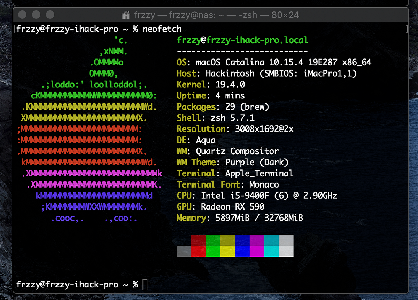The image size is (418, 300).
Task: Click the red color block in the palette
Action: tap(199, 246)
